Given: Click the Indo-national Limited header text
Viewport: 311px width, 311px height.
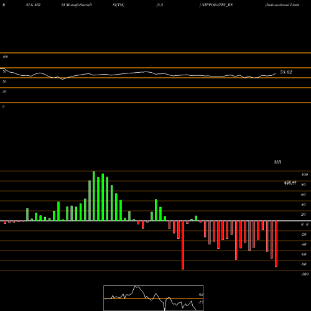Looking at the screenshot, I should (x=282, y=5).
